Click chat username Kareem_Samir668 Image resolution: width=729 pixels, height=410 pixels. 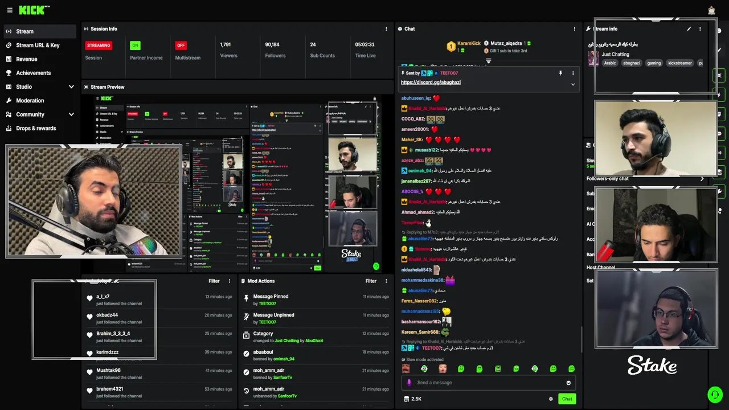click(x=420, y=332)
